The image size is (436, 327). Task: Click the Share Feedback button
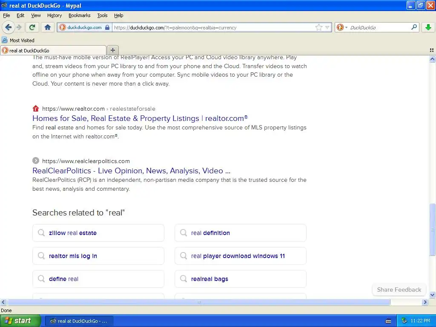pyautogui.click(x=399, y=290)
